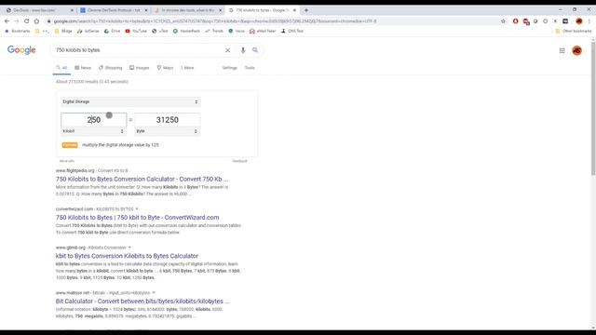
Task: Open the Drive bookmark
Action: (x=113, y=31)
